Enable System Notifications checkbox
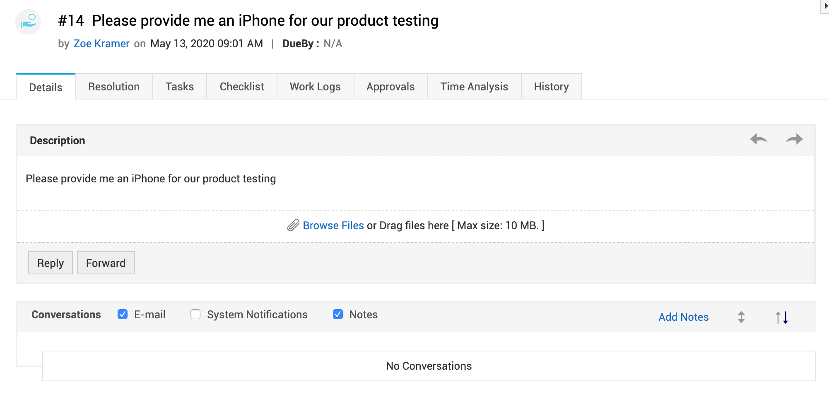Screen dimensions: 829x402 [195, 315]
